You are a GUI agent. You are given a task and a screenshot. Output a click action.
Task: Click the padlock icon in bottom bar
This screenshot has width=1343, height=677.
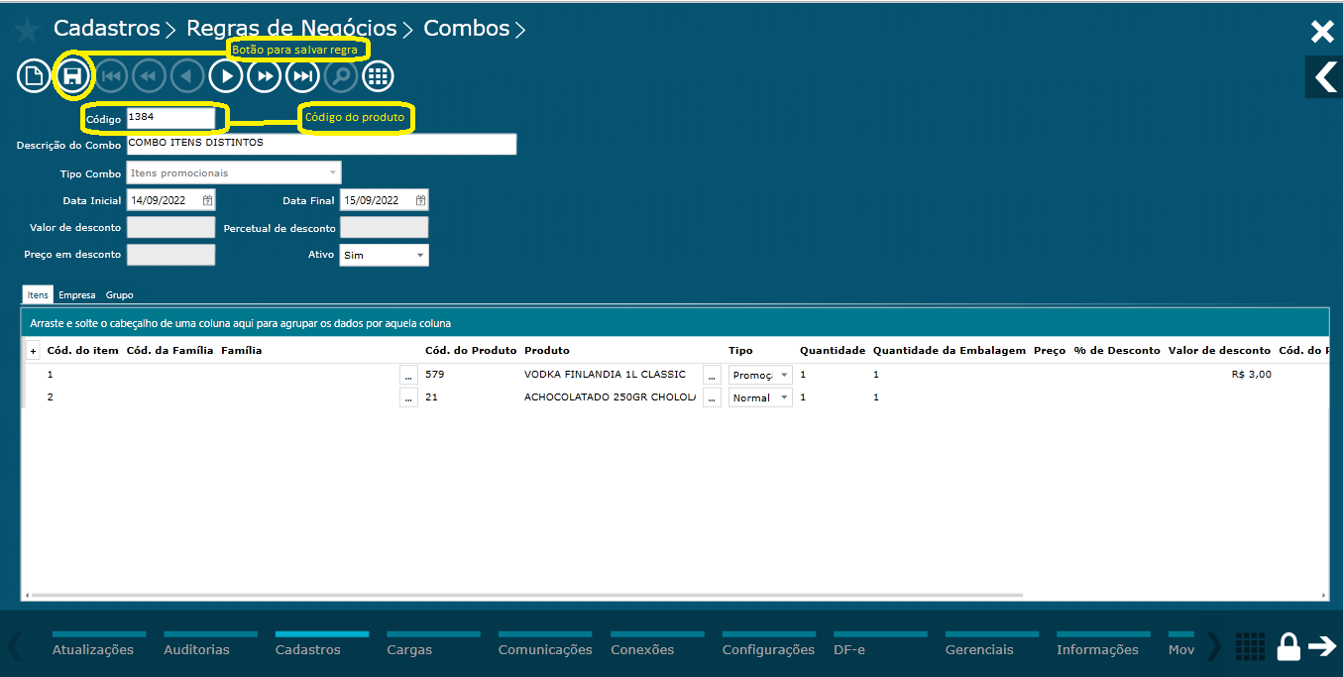1288,646
